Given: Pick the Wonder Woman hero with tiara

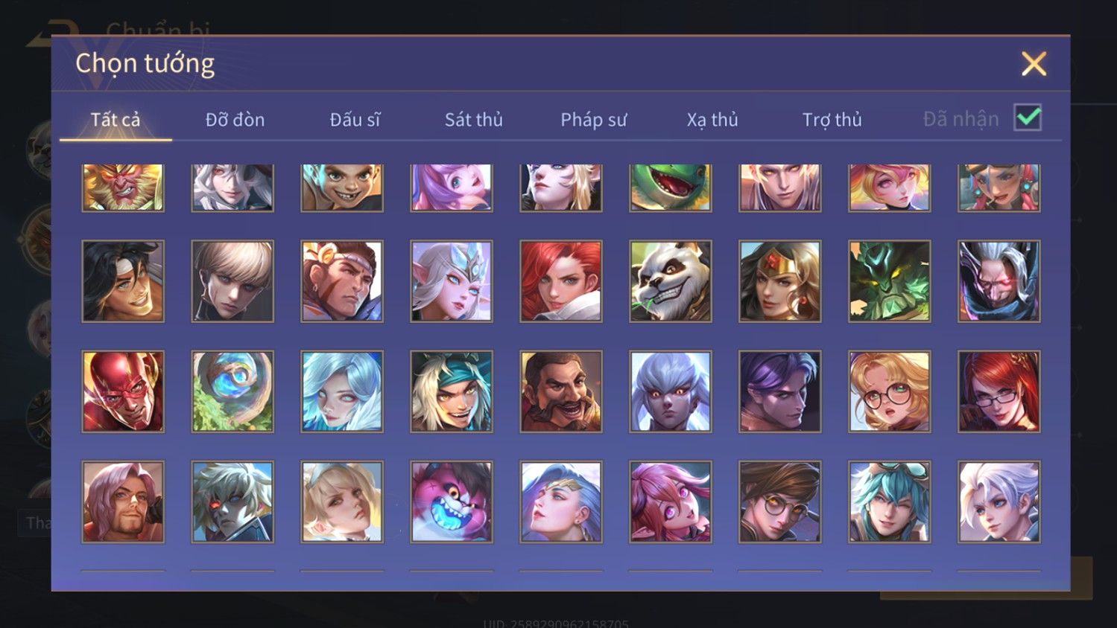Looking at the screenshot, I should [780, 281].
